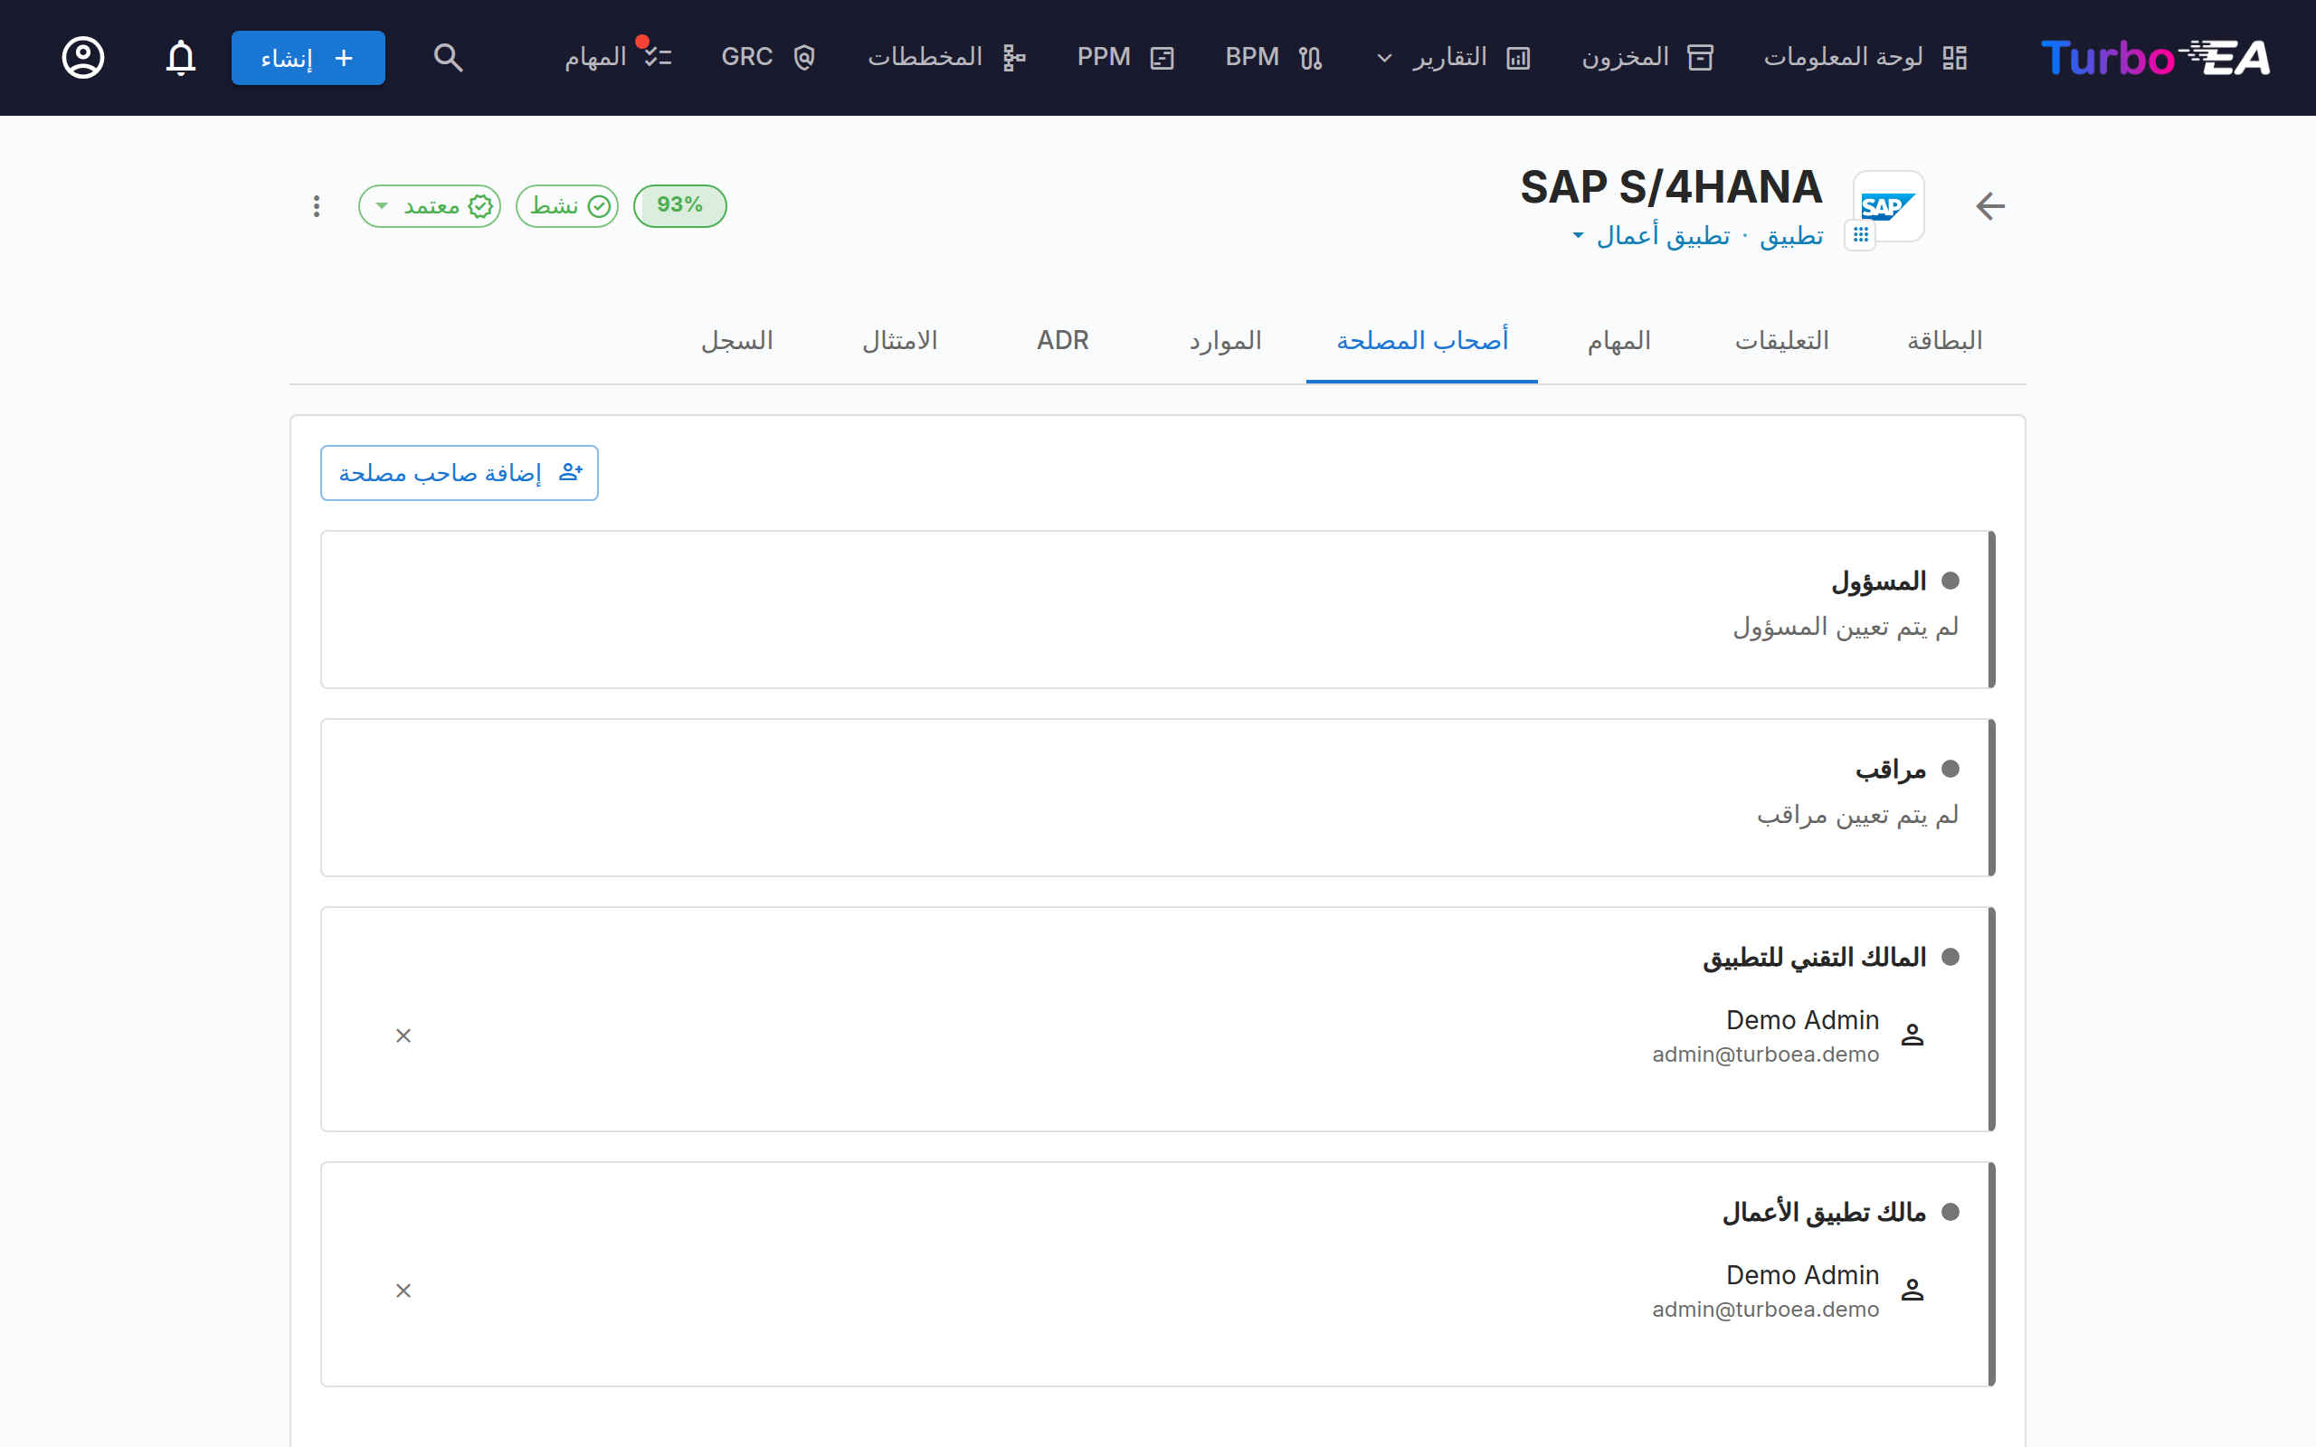
Task: Click email under المالك التقني للتطبيق
Action: (1766, 1055)
